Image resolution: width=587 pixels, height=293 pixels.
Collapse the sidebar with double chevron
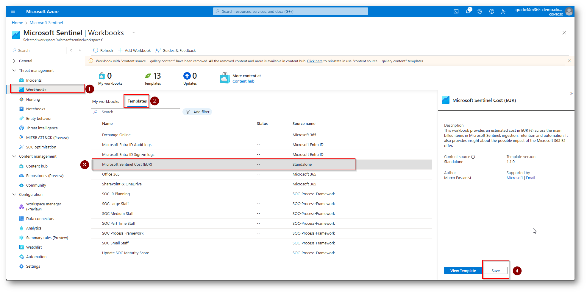pos(80,50)
